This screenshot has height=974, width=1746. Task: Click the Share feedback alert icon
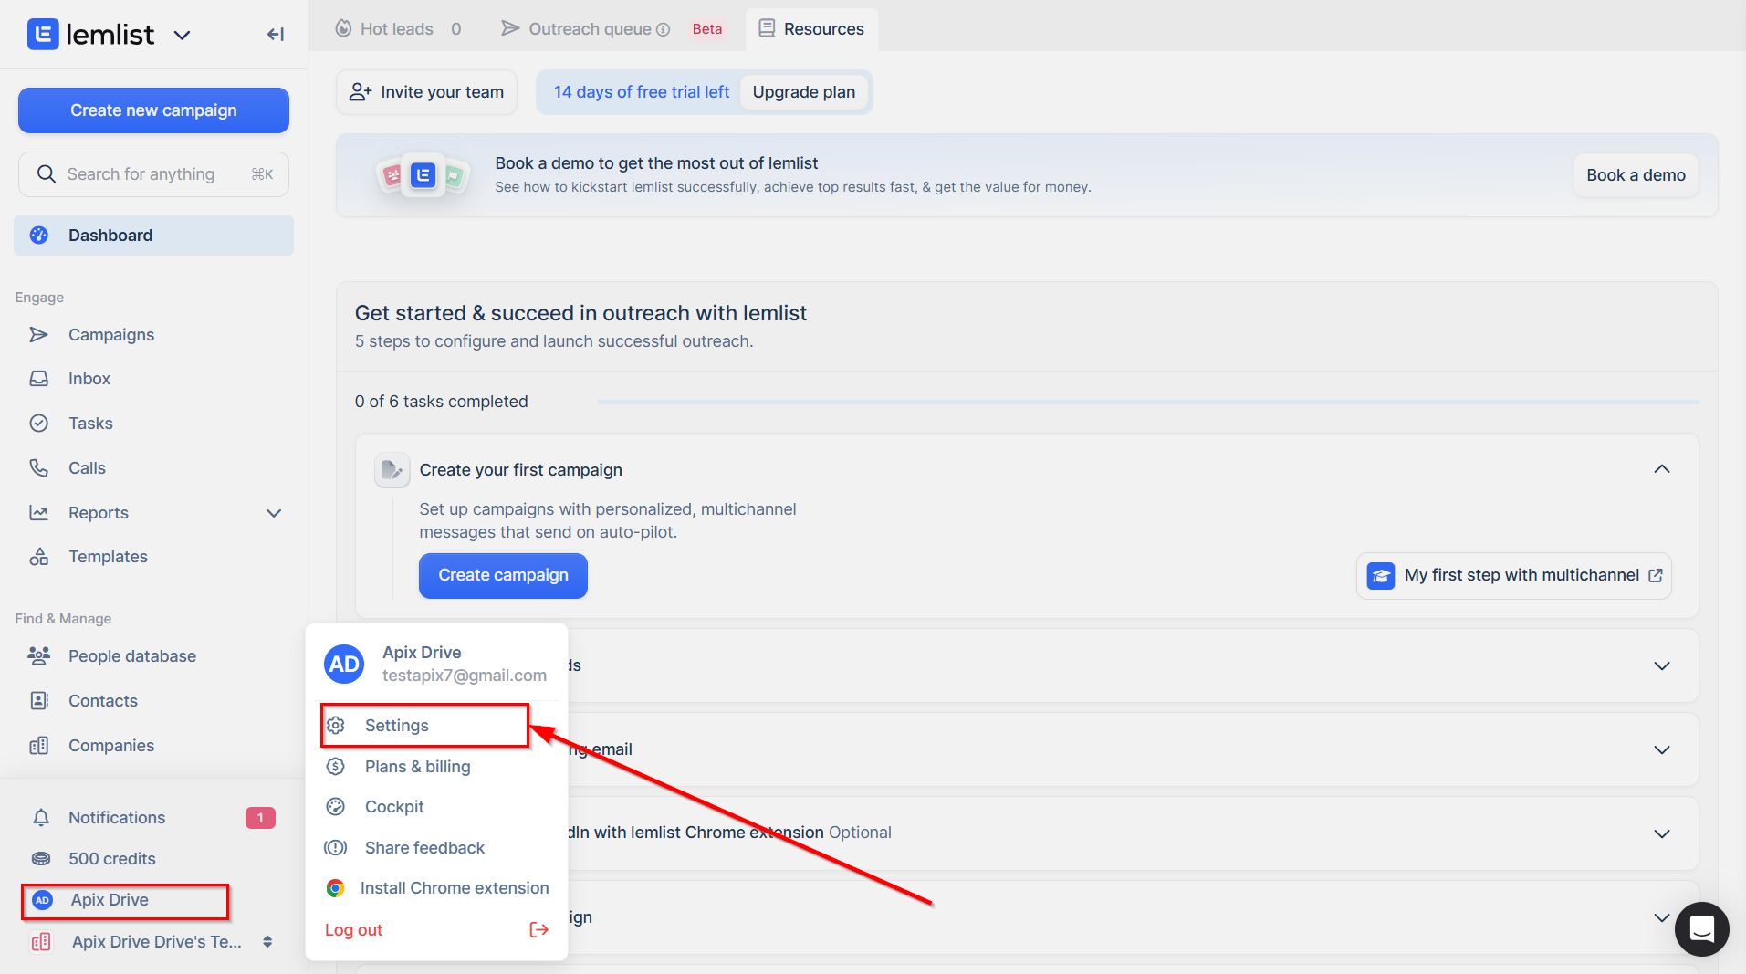pos(336,848)
